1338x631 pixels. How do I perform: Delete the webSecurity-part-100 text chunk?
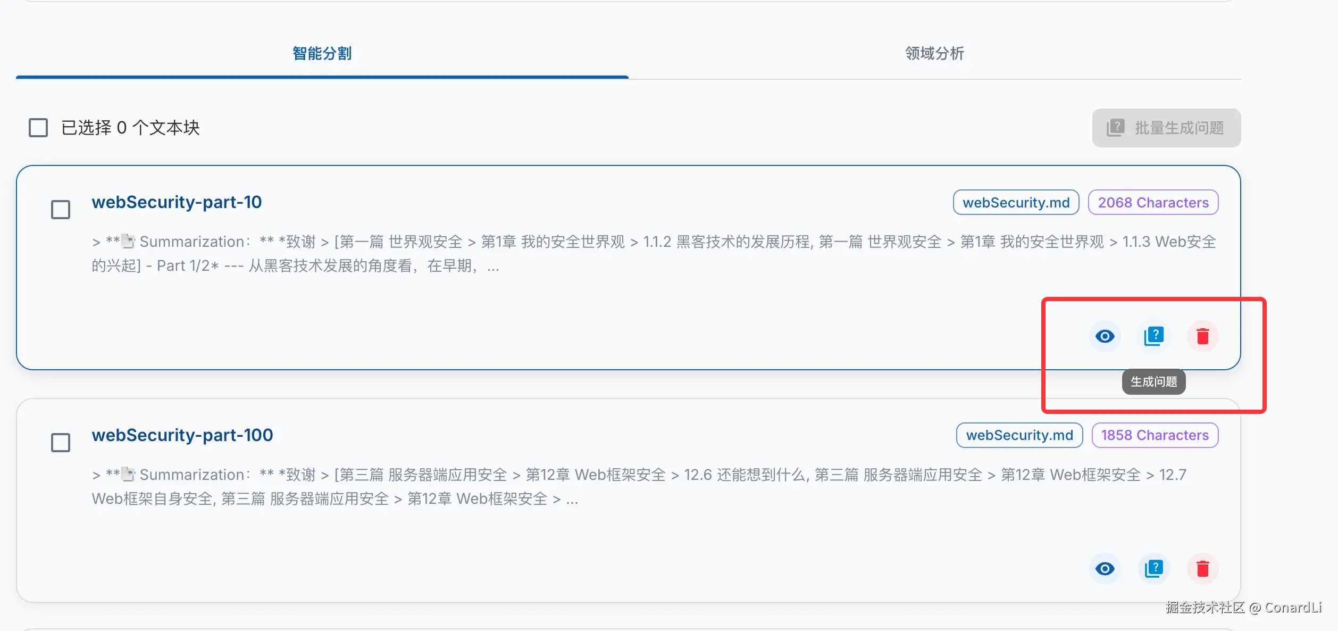coord(1202,569)
